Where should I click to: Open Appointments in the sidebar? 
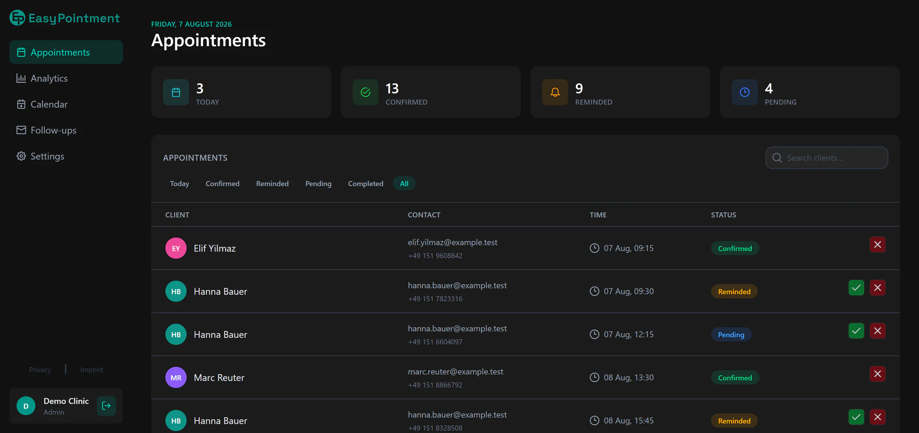(66, 52)
